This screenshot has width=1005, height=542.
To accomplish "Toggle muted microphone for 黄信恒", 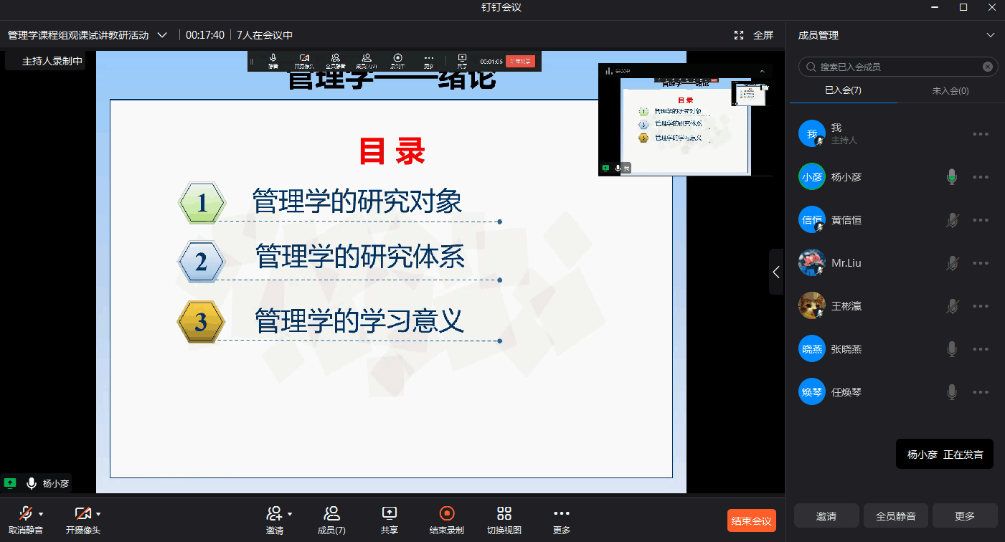I will point(952,220).
